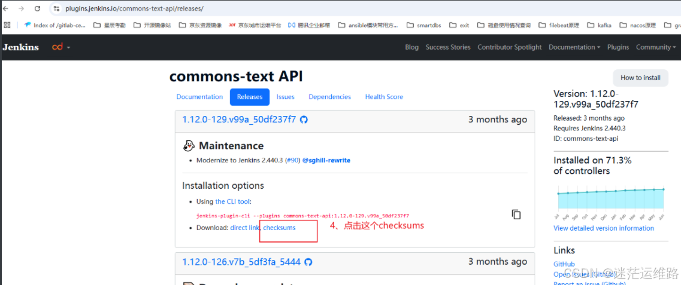The image size is (681, 285).
Task: Open the CLI tool link
Action: coord(232,201)
